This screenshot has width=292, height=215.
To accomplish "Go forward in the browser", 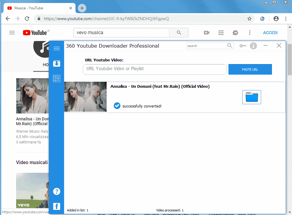I will pos(17,19).
